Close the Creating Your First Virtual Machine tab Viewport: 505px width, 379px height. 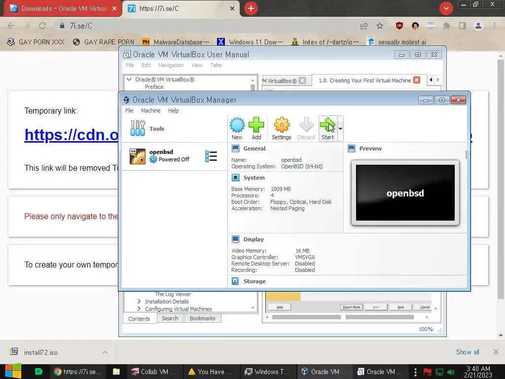[417, 80]
